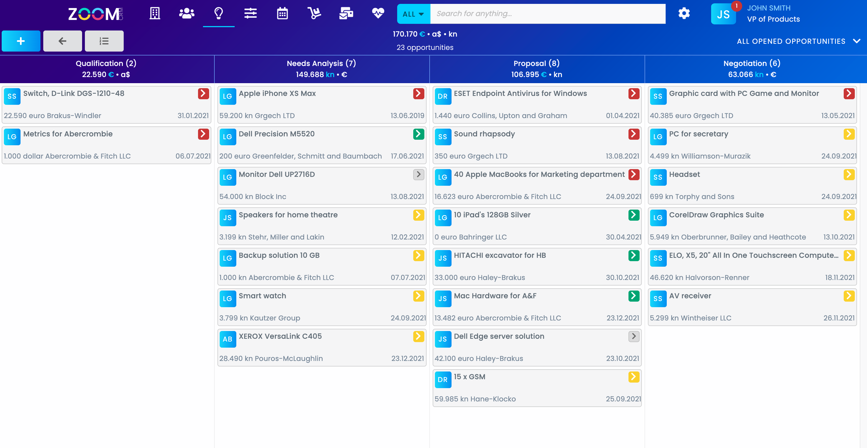Click gray arrow on Dell Edge server solution
The height and width of the screenshot is (448, 867).
(x=634, y=336)
